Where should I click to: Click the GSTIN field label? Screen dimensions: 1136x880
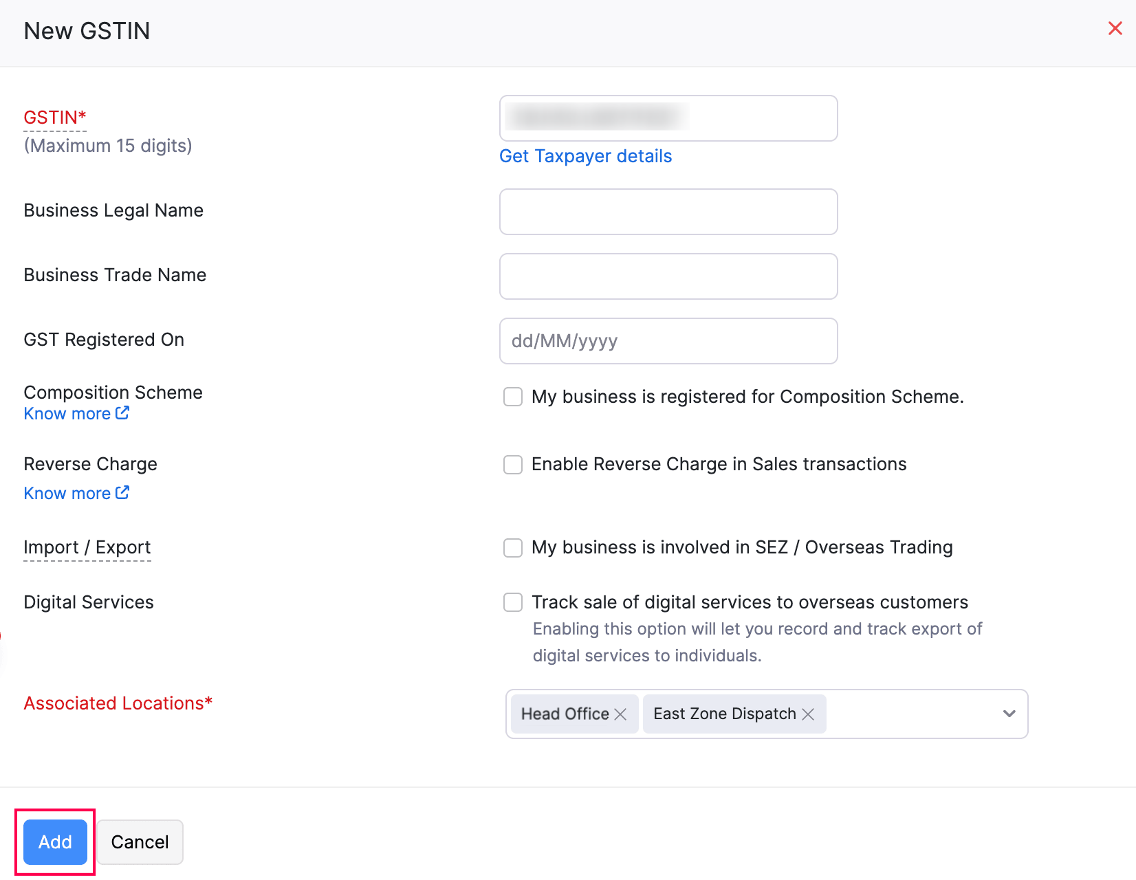(55, 118)
